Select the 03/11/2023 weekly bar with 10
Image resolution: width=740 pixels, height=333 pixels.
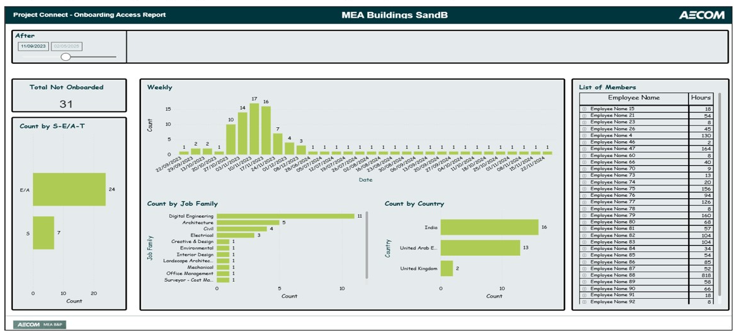coord(231,139)
